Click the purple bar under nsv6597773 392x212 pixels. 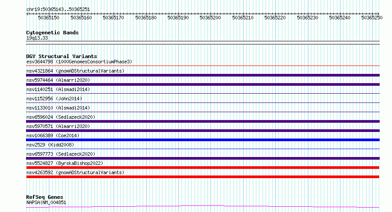pyautogui.click(x=203, y=158)
